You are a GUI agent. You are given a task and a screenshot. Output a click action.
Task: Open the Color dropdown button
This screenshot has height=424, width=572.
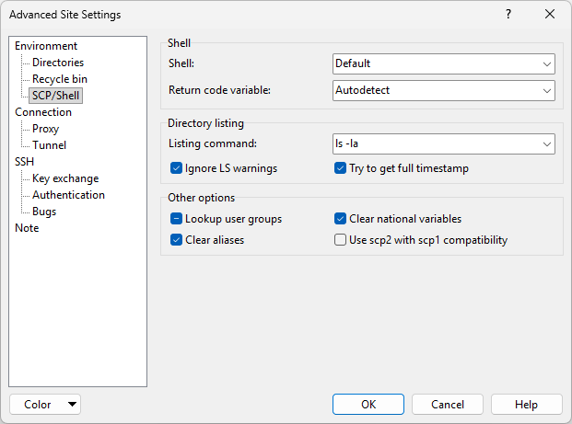[x=44, y=405]
